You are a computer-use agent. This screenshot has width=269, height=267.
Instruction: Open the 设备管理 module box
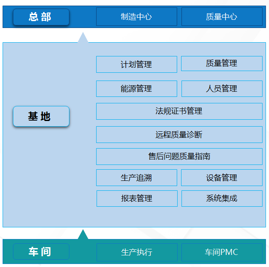point(222,177)
